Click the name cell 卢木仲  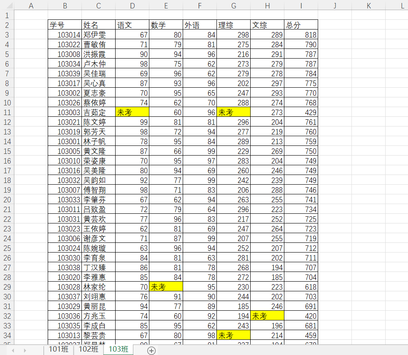[x=99, y=64]
